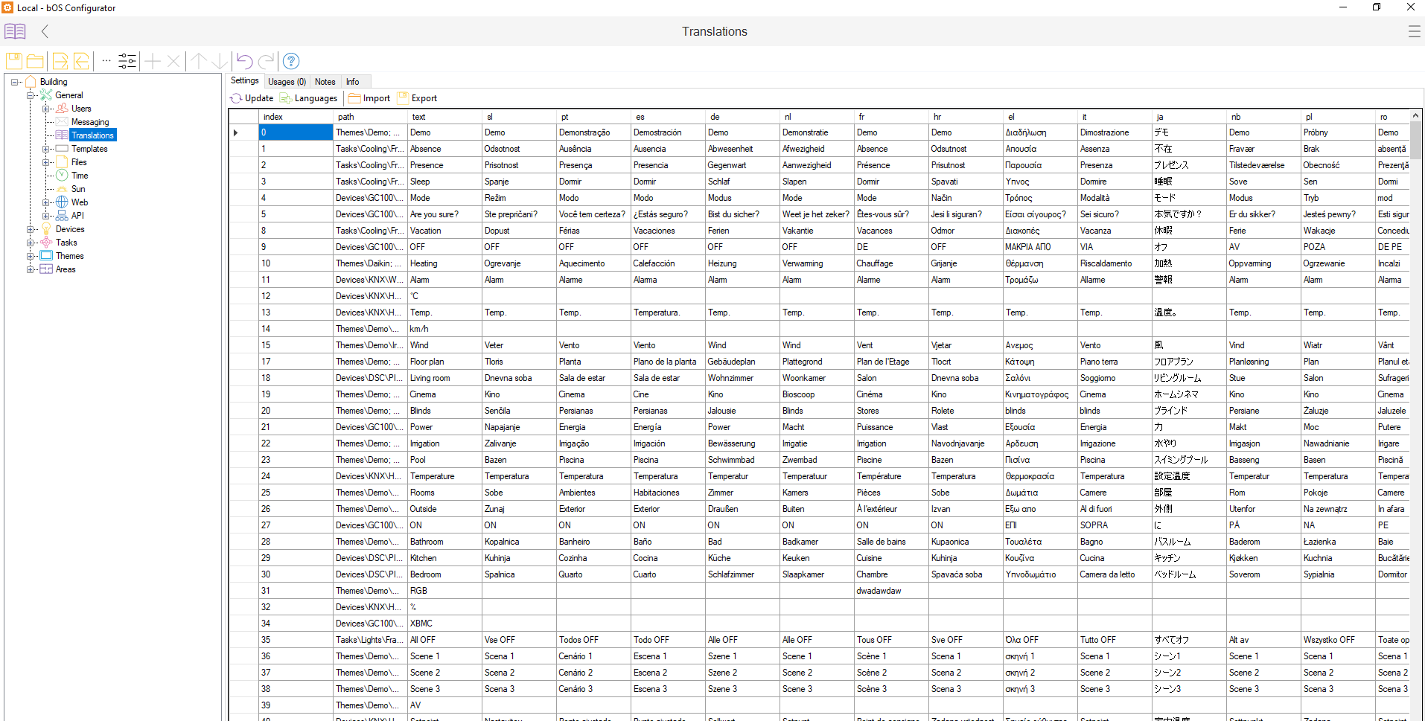Click the open folder toolbar icon
Image resolution: width=1425 pixels, height=721 pixels.
pos(35,61)
